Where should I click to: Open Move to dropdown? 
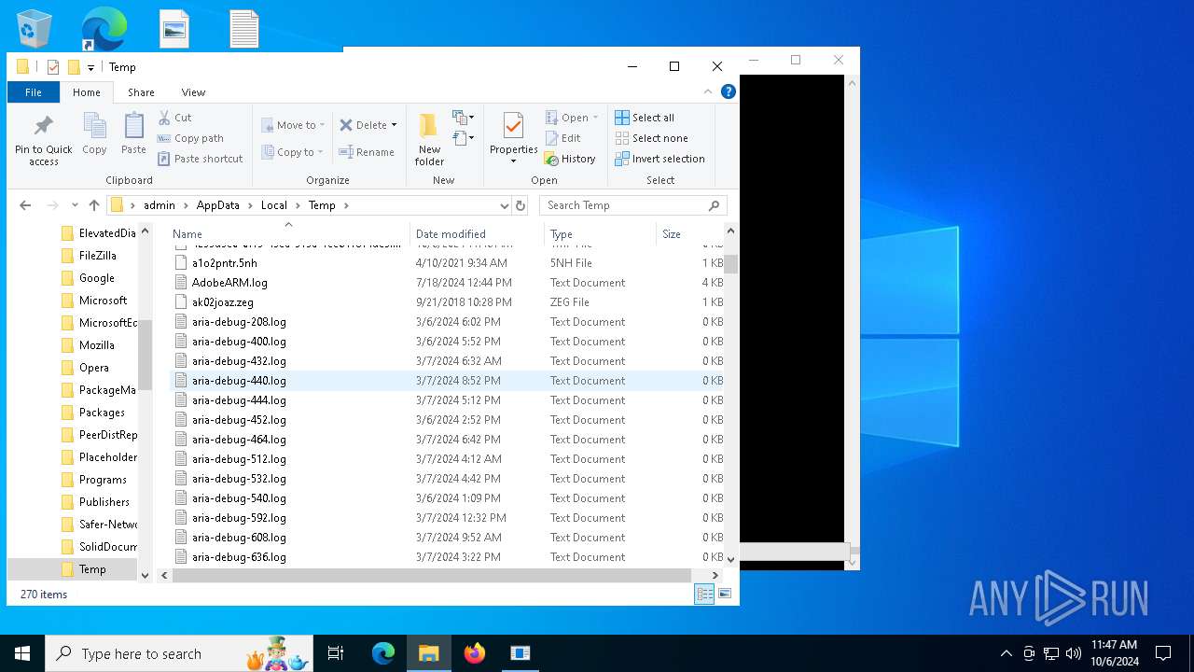click(293, 125)
